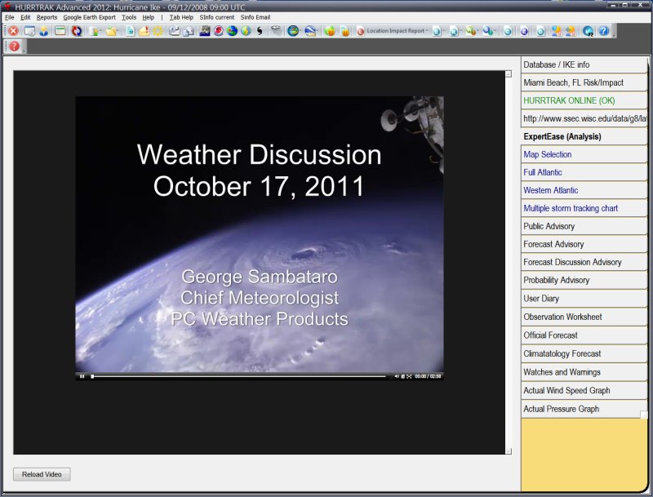Click the Reload Video button
This screenshot has width=653, height=497.
[42, 474]
